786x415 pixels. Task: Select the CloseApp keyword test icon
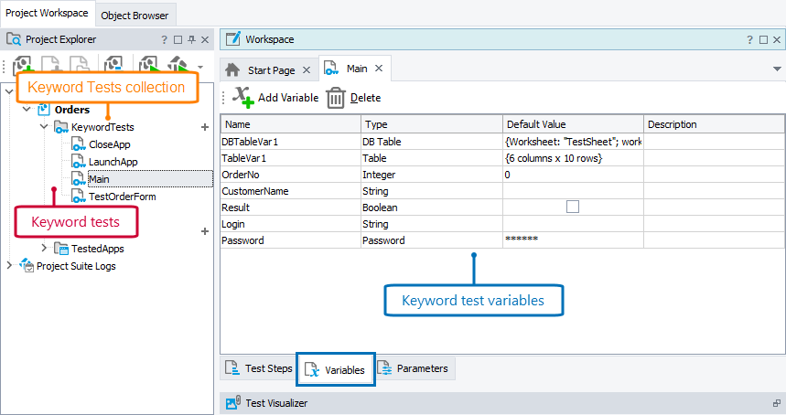click(x=78, y=144)
